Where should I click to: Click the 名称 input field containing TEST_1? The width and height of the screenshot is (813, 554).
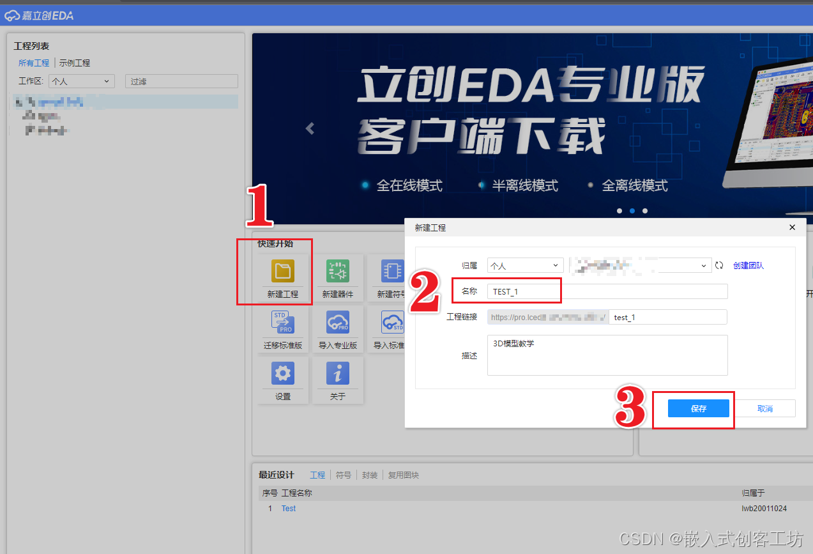[607, 291]
